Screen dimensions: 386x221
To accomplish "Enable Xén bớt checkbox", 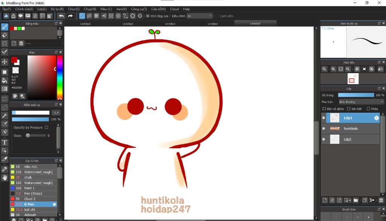I will (349, 109).
